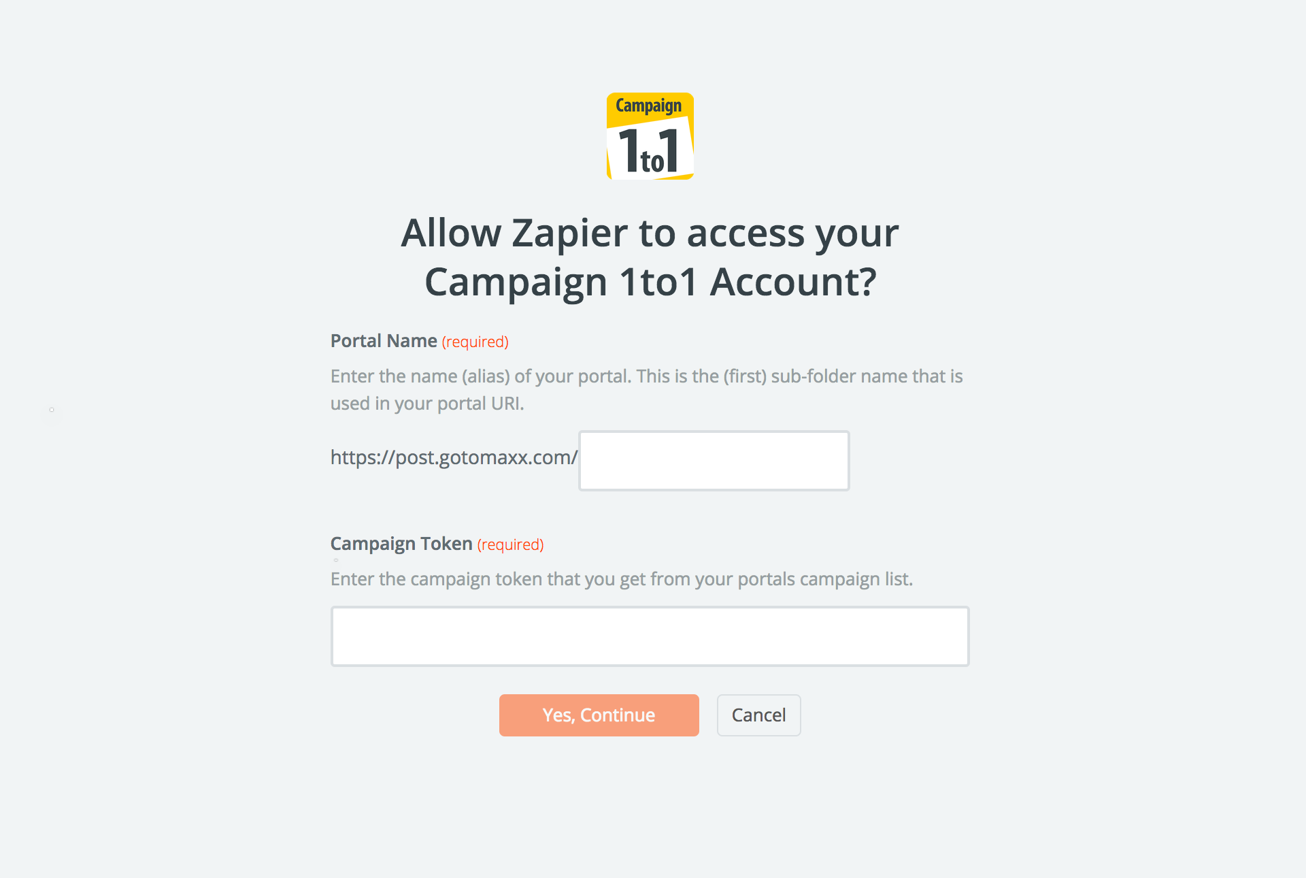
Task: Click the Portal Name section heading
Action: click(384, 340)
